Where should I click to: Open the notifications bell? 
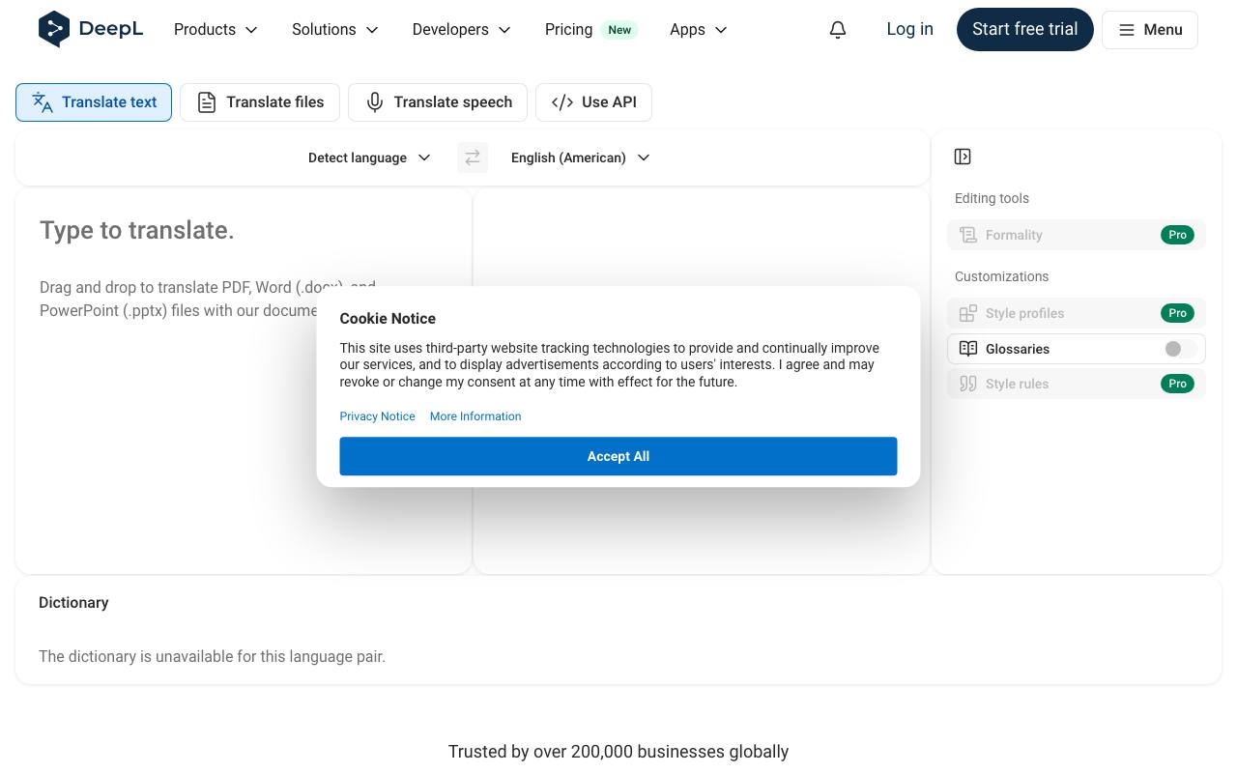click(x=838, y=30)
